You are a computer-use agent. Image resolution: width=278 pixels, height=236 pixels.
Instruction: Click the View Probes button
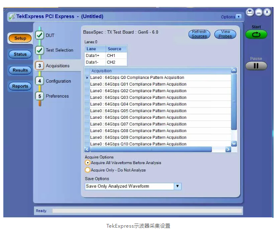(225, 34)
